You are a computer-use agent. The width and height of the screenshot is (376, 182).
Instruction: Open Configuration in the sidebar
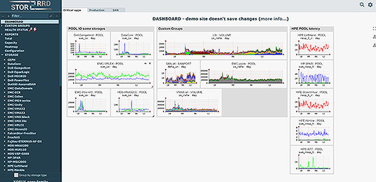pos(14,51)
